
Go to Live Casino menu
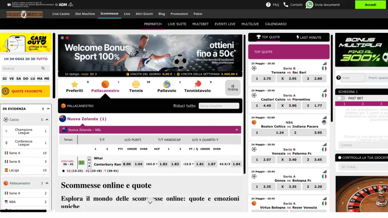point(61,14)
